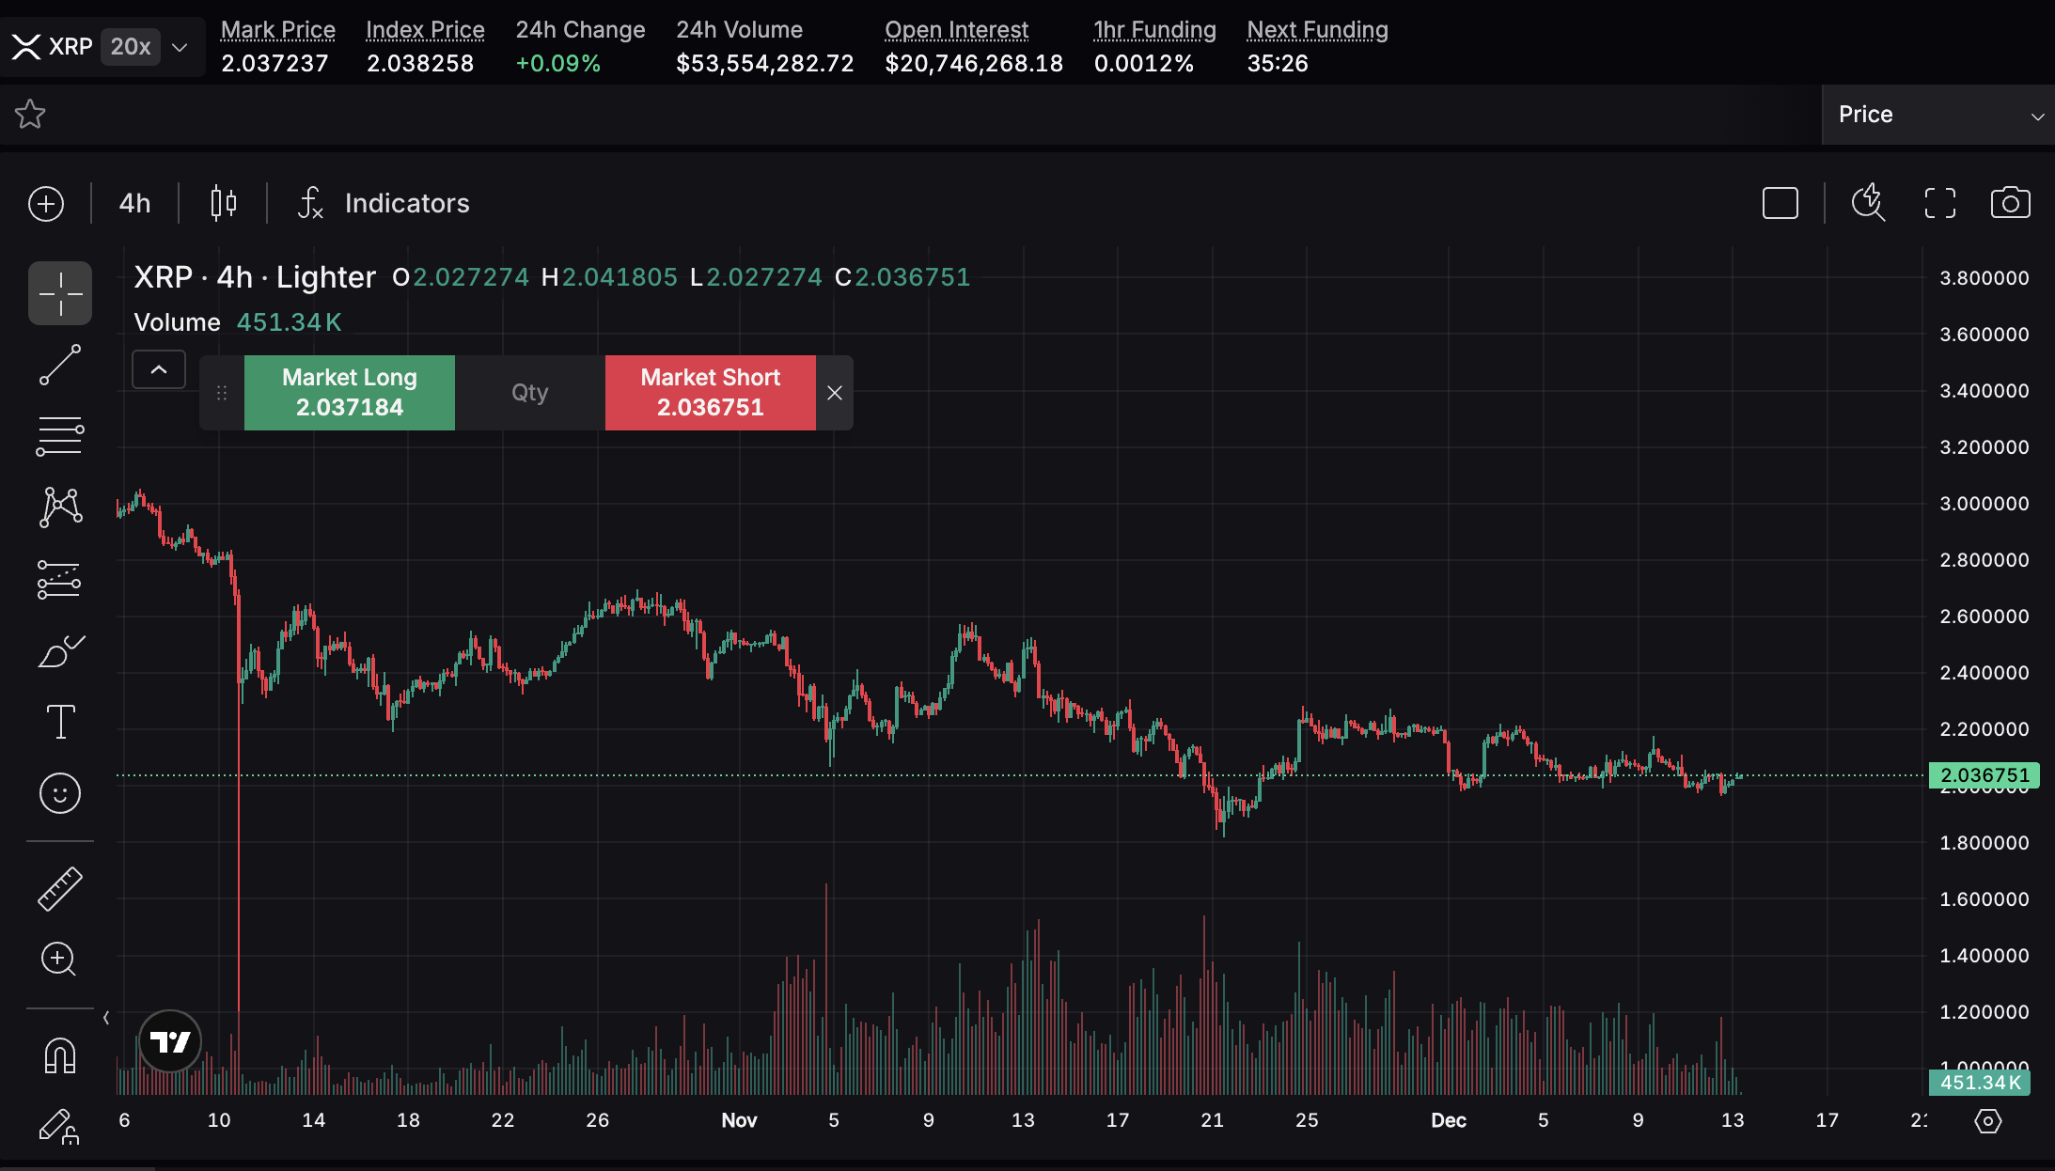
Task: Select the brush drawing tool
Action: pyautogui.click(x=60, y=650)
